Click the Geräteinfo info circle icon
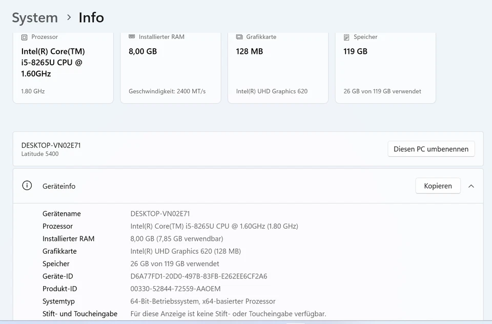Image resolution: width=492 pixels, height=324 pixels. (x=27, y=186)
